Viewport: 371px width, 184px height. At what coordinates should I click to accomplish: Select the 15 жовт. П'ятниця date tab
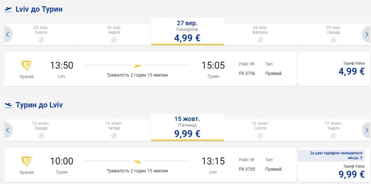[x=187, y=128]
